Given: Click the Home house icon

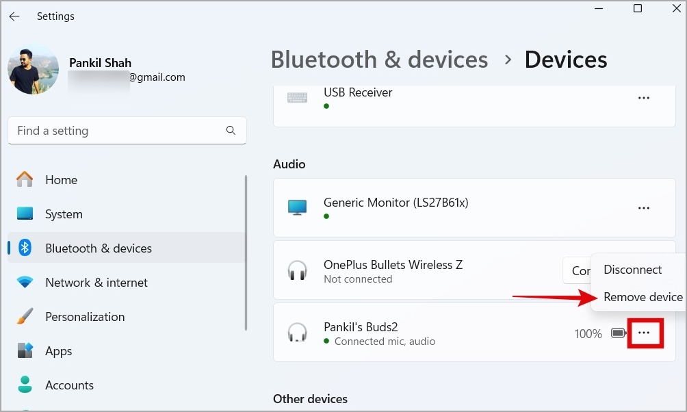Looking at the screenshot, I should (x=25, y=180).
